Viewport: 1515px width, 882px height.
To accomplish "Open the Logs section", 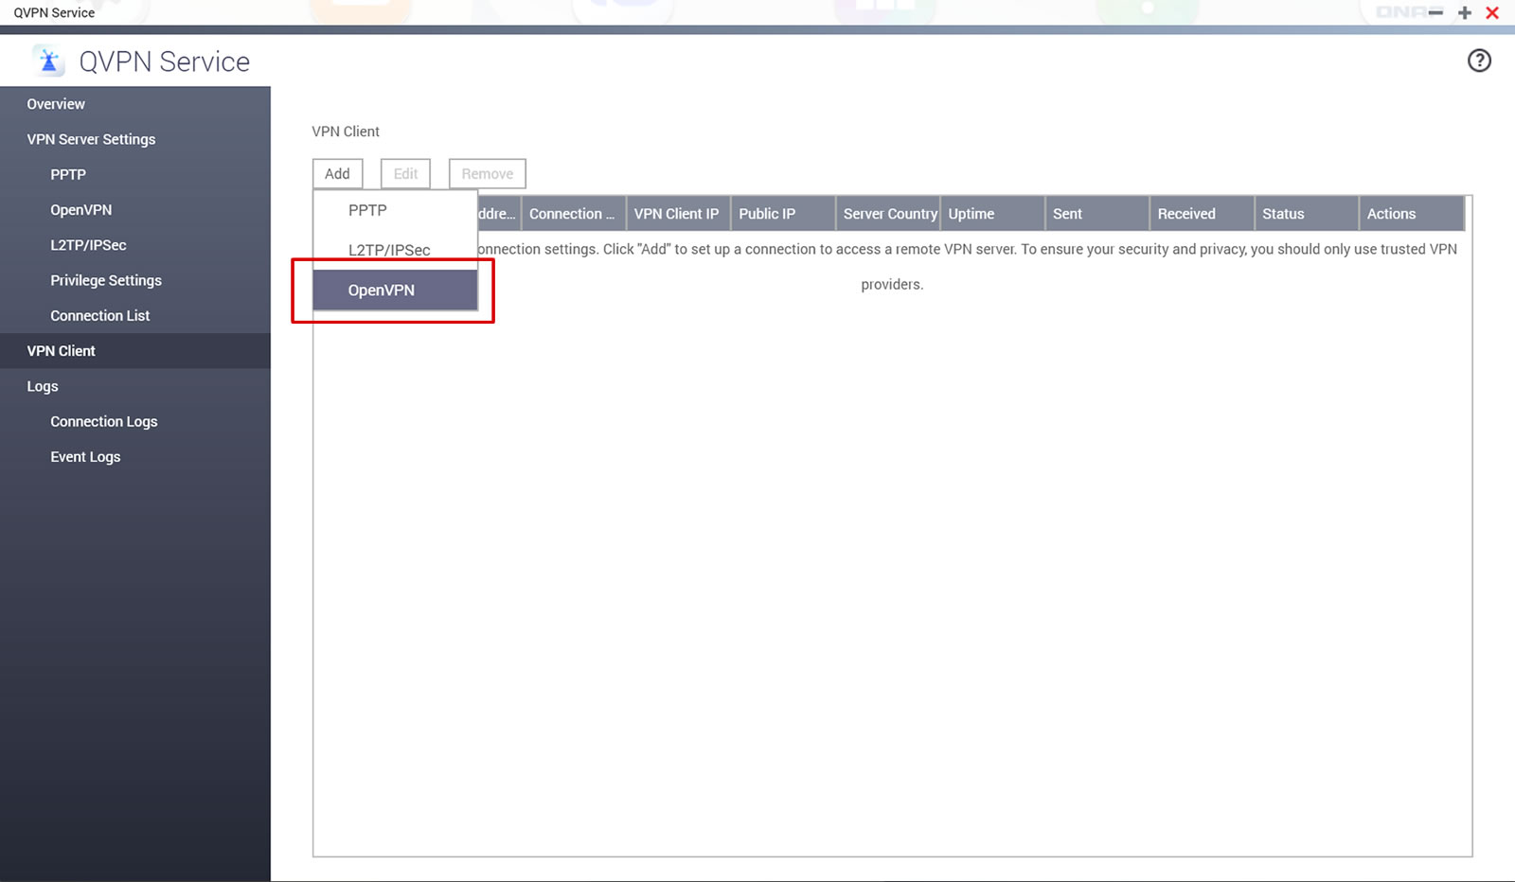I will point(135,386).
